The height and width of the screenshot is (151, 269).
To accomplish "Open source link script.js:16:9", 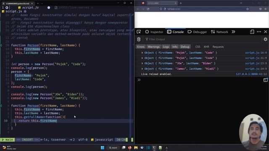I will pos(256,53).
